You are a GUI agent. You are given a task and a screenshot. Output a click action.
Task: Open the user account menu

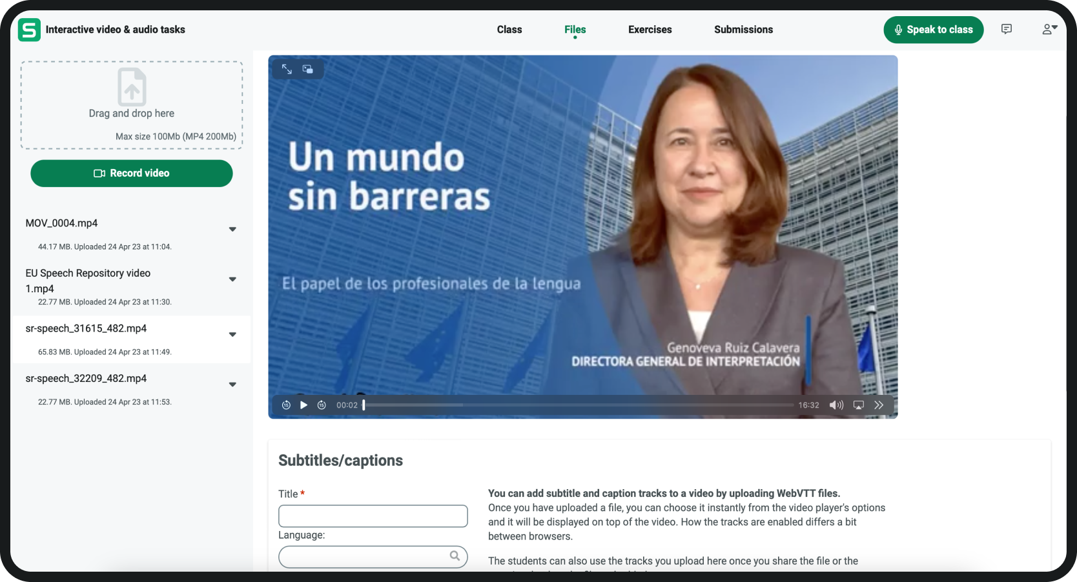[1049, 29]
